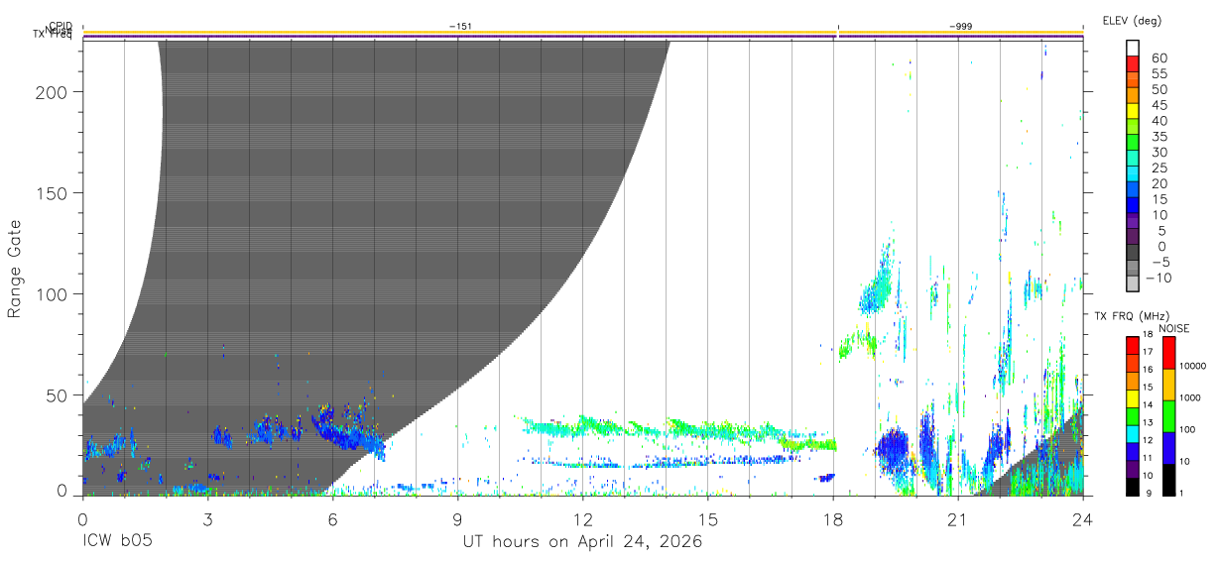1218x562 pixels.
Task: Click the yellow 1000–10000 NOISE swatch
Action: pyautogui.click(x=1168, y=385)
